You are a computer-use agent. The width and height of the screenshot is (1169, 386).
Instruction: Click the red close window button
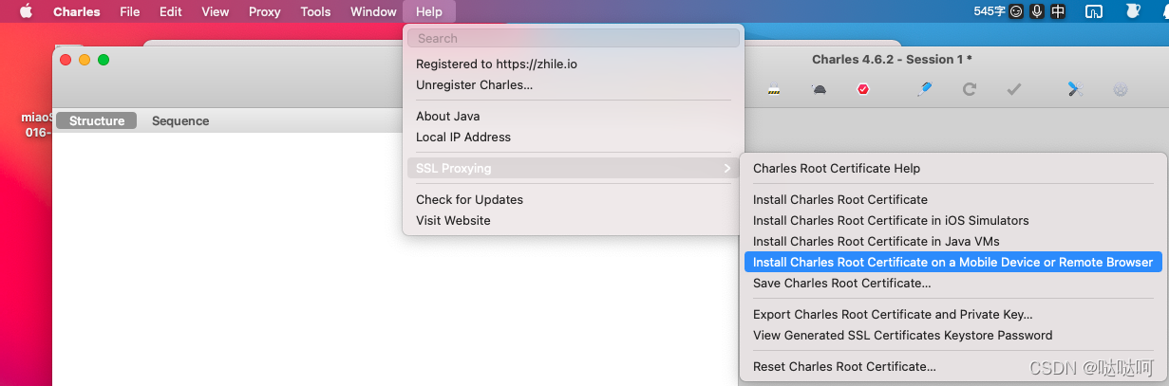(x=66, y=60)
